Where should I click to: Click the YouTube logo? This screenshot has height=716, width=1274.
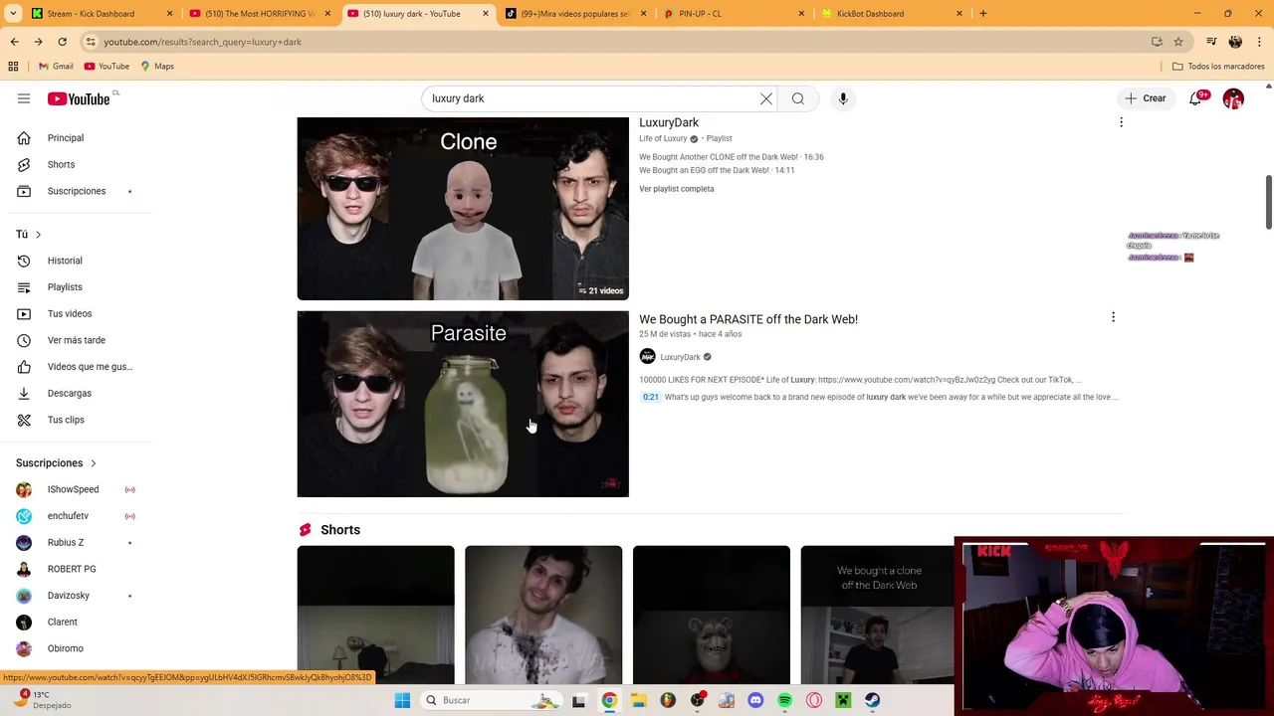click(x=79, y=98)
